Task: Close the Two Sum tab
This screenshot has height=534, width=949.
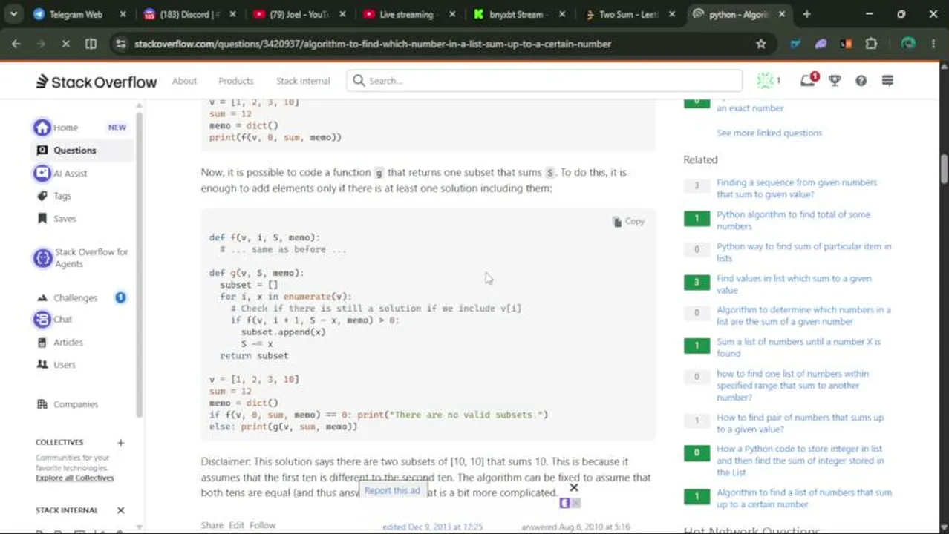Action: (671, 14)
